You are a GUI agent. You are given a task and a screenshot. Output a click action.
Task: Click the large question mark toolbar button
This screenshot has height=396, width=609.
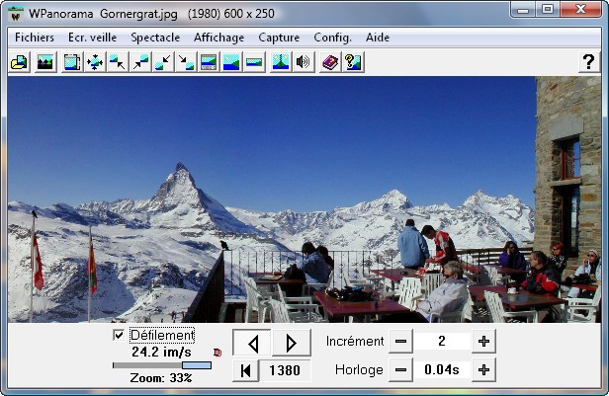point(589,61)
